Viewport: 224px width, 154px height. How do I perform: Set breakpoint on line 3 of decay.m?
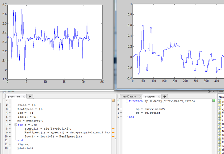tap(121, 109)
